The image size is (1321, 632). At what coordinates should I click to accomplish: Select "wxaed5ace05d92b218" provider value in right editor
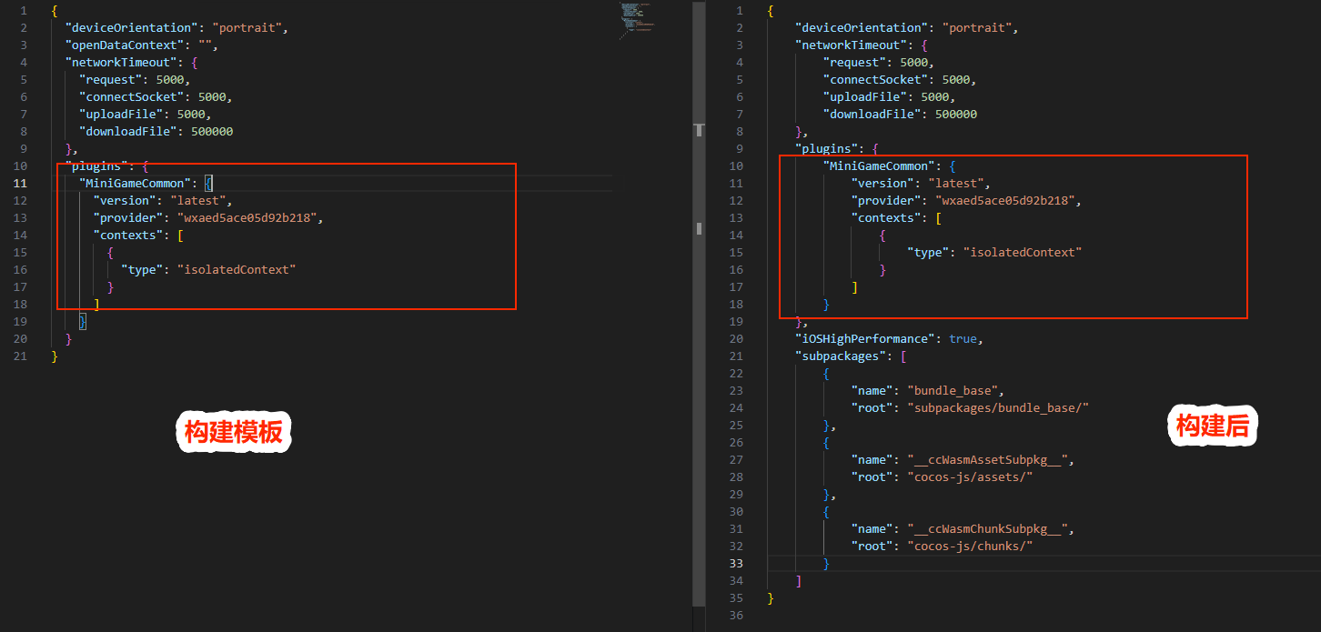(1003, 200)
